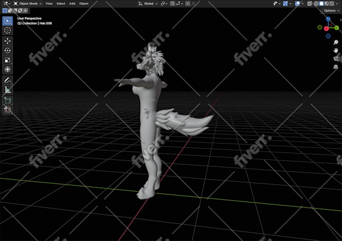Set selection mode to subtract
Image resolution: width=342 pixels, height=241 pixels.
[15, 11]
